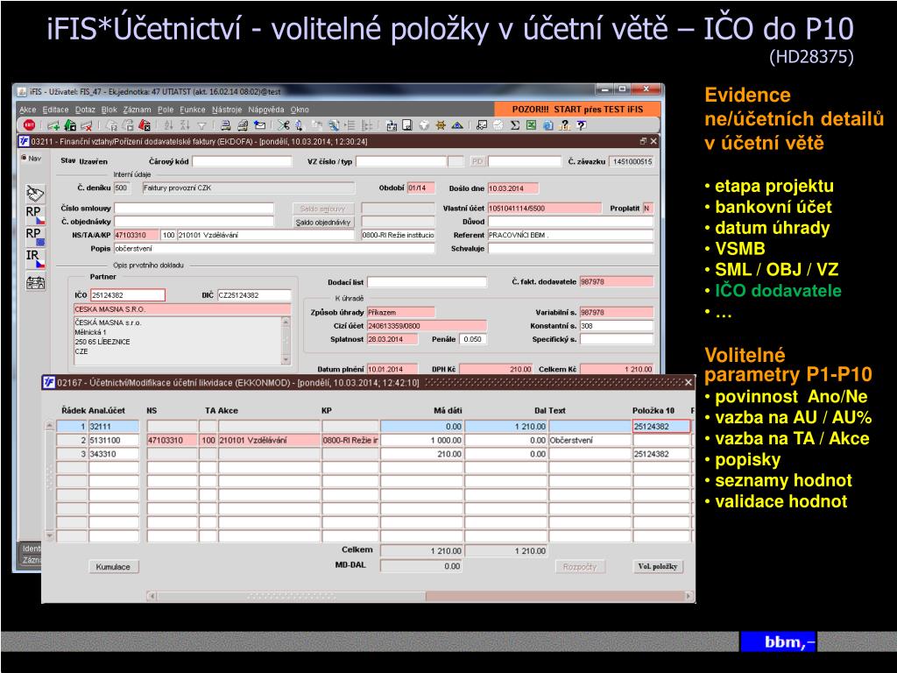Image resolution: width=897 pixels, height=673 pixels.
Task: Click the green Excel export toolbar icon
Action: pyautogui.click(x=531, y=125)
